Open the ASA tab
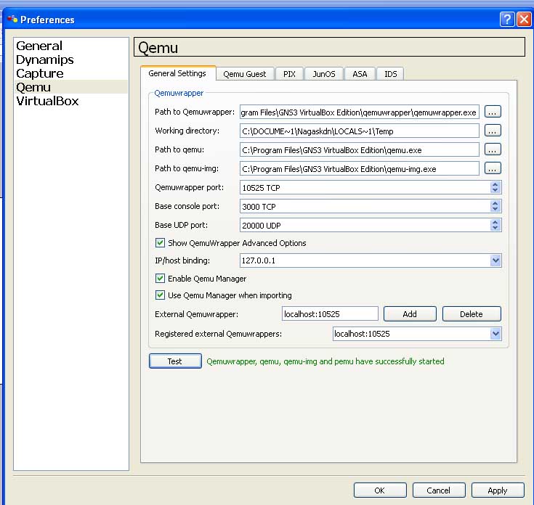Image resolution: width=534 pixels, height=505 pixels. (360, 74)
